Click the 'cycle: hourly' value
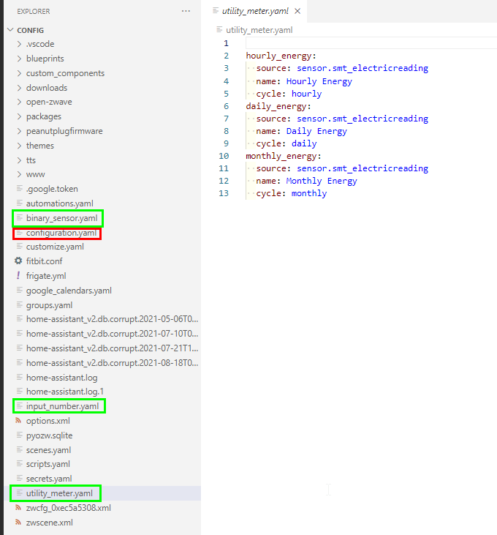497x535 pixels. point(306,94)
